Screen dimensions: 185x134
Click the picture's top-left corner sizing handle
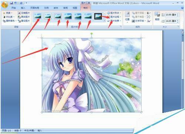click(x=42, y=38)
